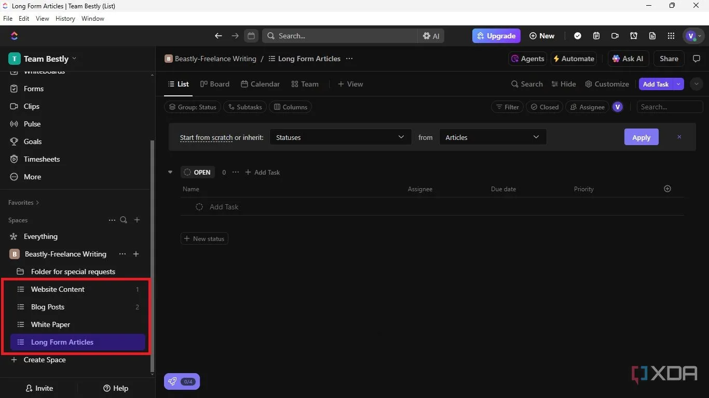Open the Columns option

pyautogui.click(x=291, y=107)
